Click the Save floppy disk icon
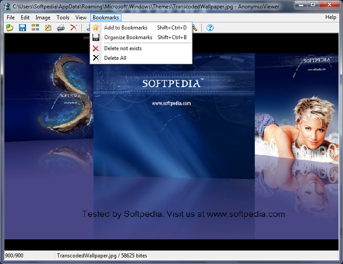 pyautogui.click(x=23, y=28)
